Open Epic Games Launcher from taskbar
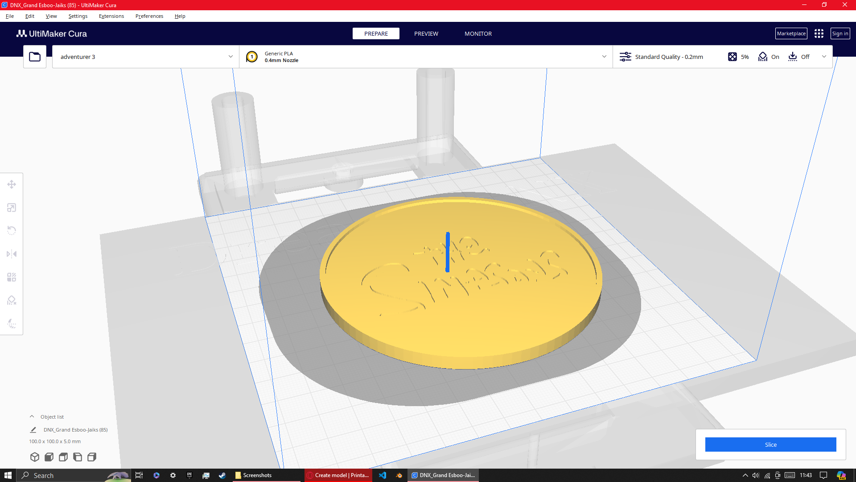Screen dimensions: 856x482 point(189,475)
